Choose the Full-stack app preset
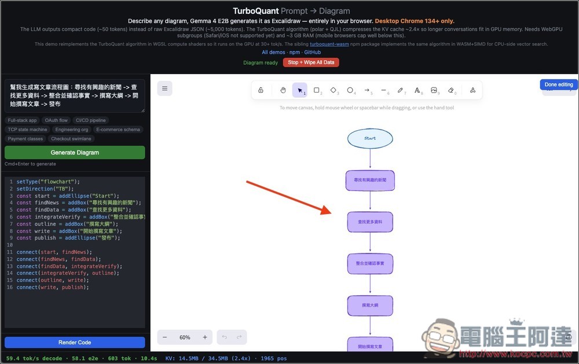 pyautogui.click(x=22, y=120)
